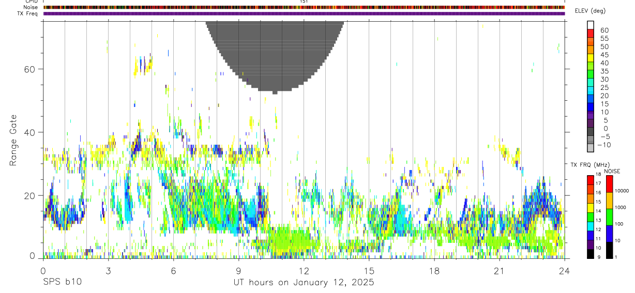Click the yellow swatch in the ELEV scale
Screen dimensions: 635x293
(x=590, y=57)
